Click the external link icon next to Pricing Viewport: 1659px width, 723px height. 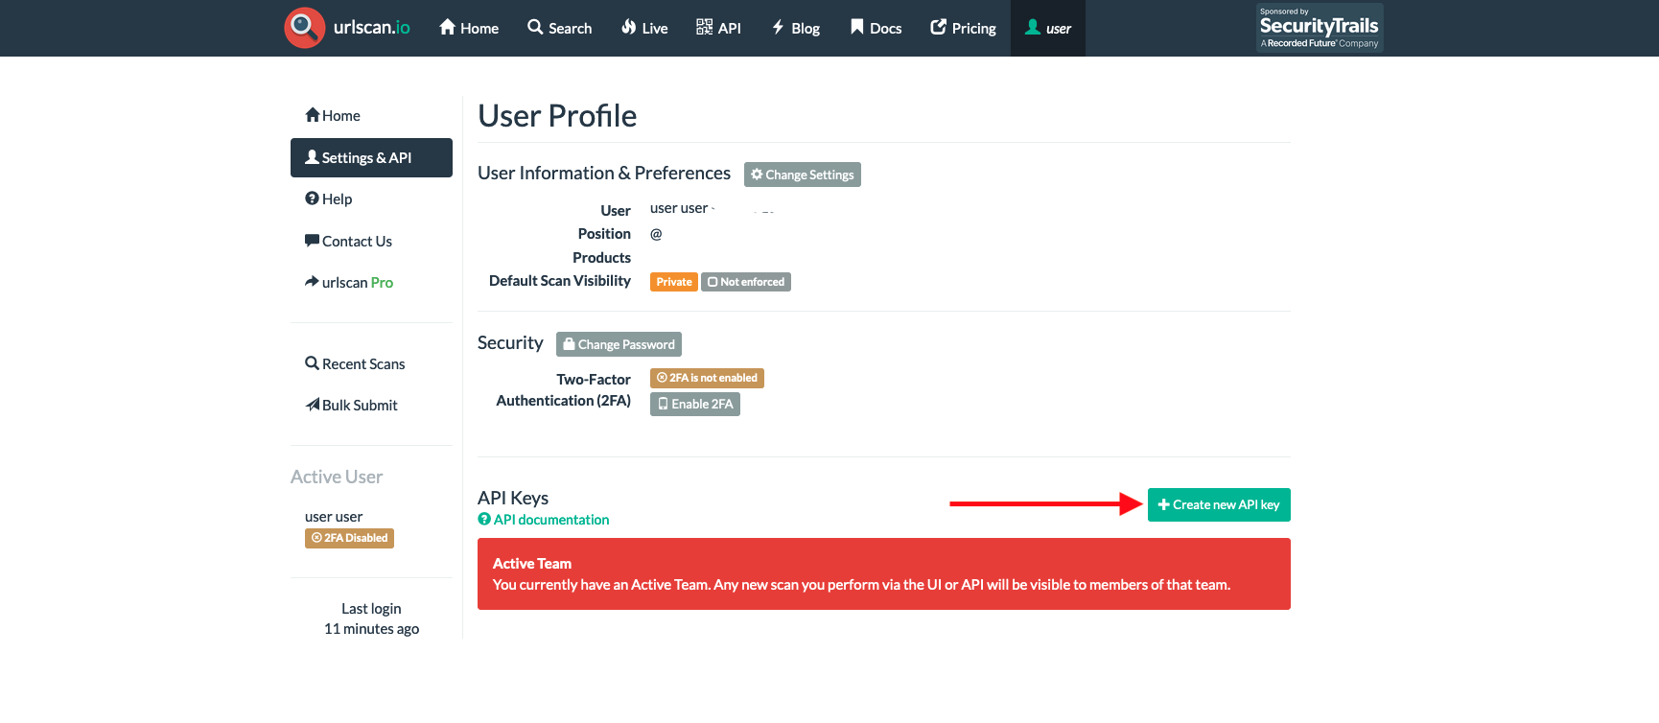coord(939,27)
